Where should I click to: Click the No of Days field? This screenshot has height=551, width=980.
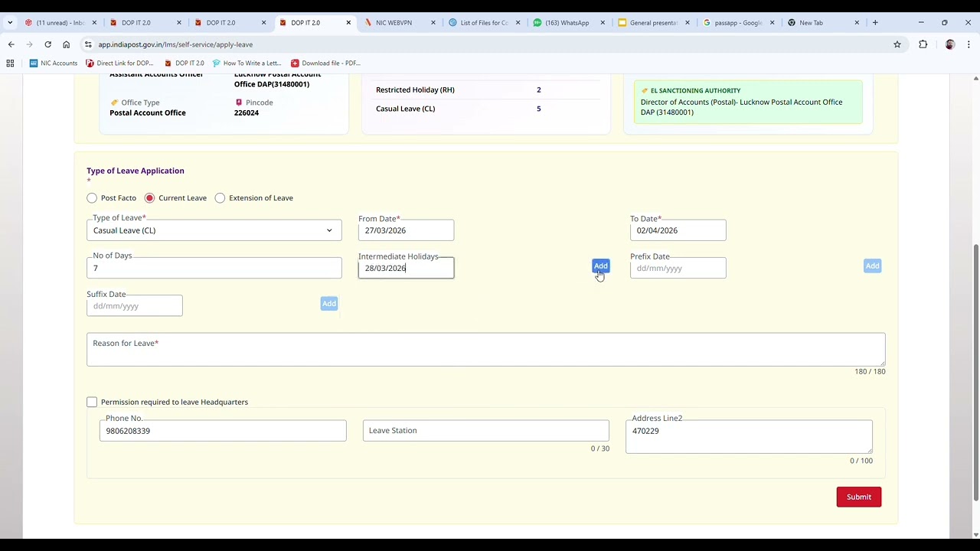(214, 268)
